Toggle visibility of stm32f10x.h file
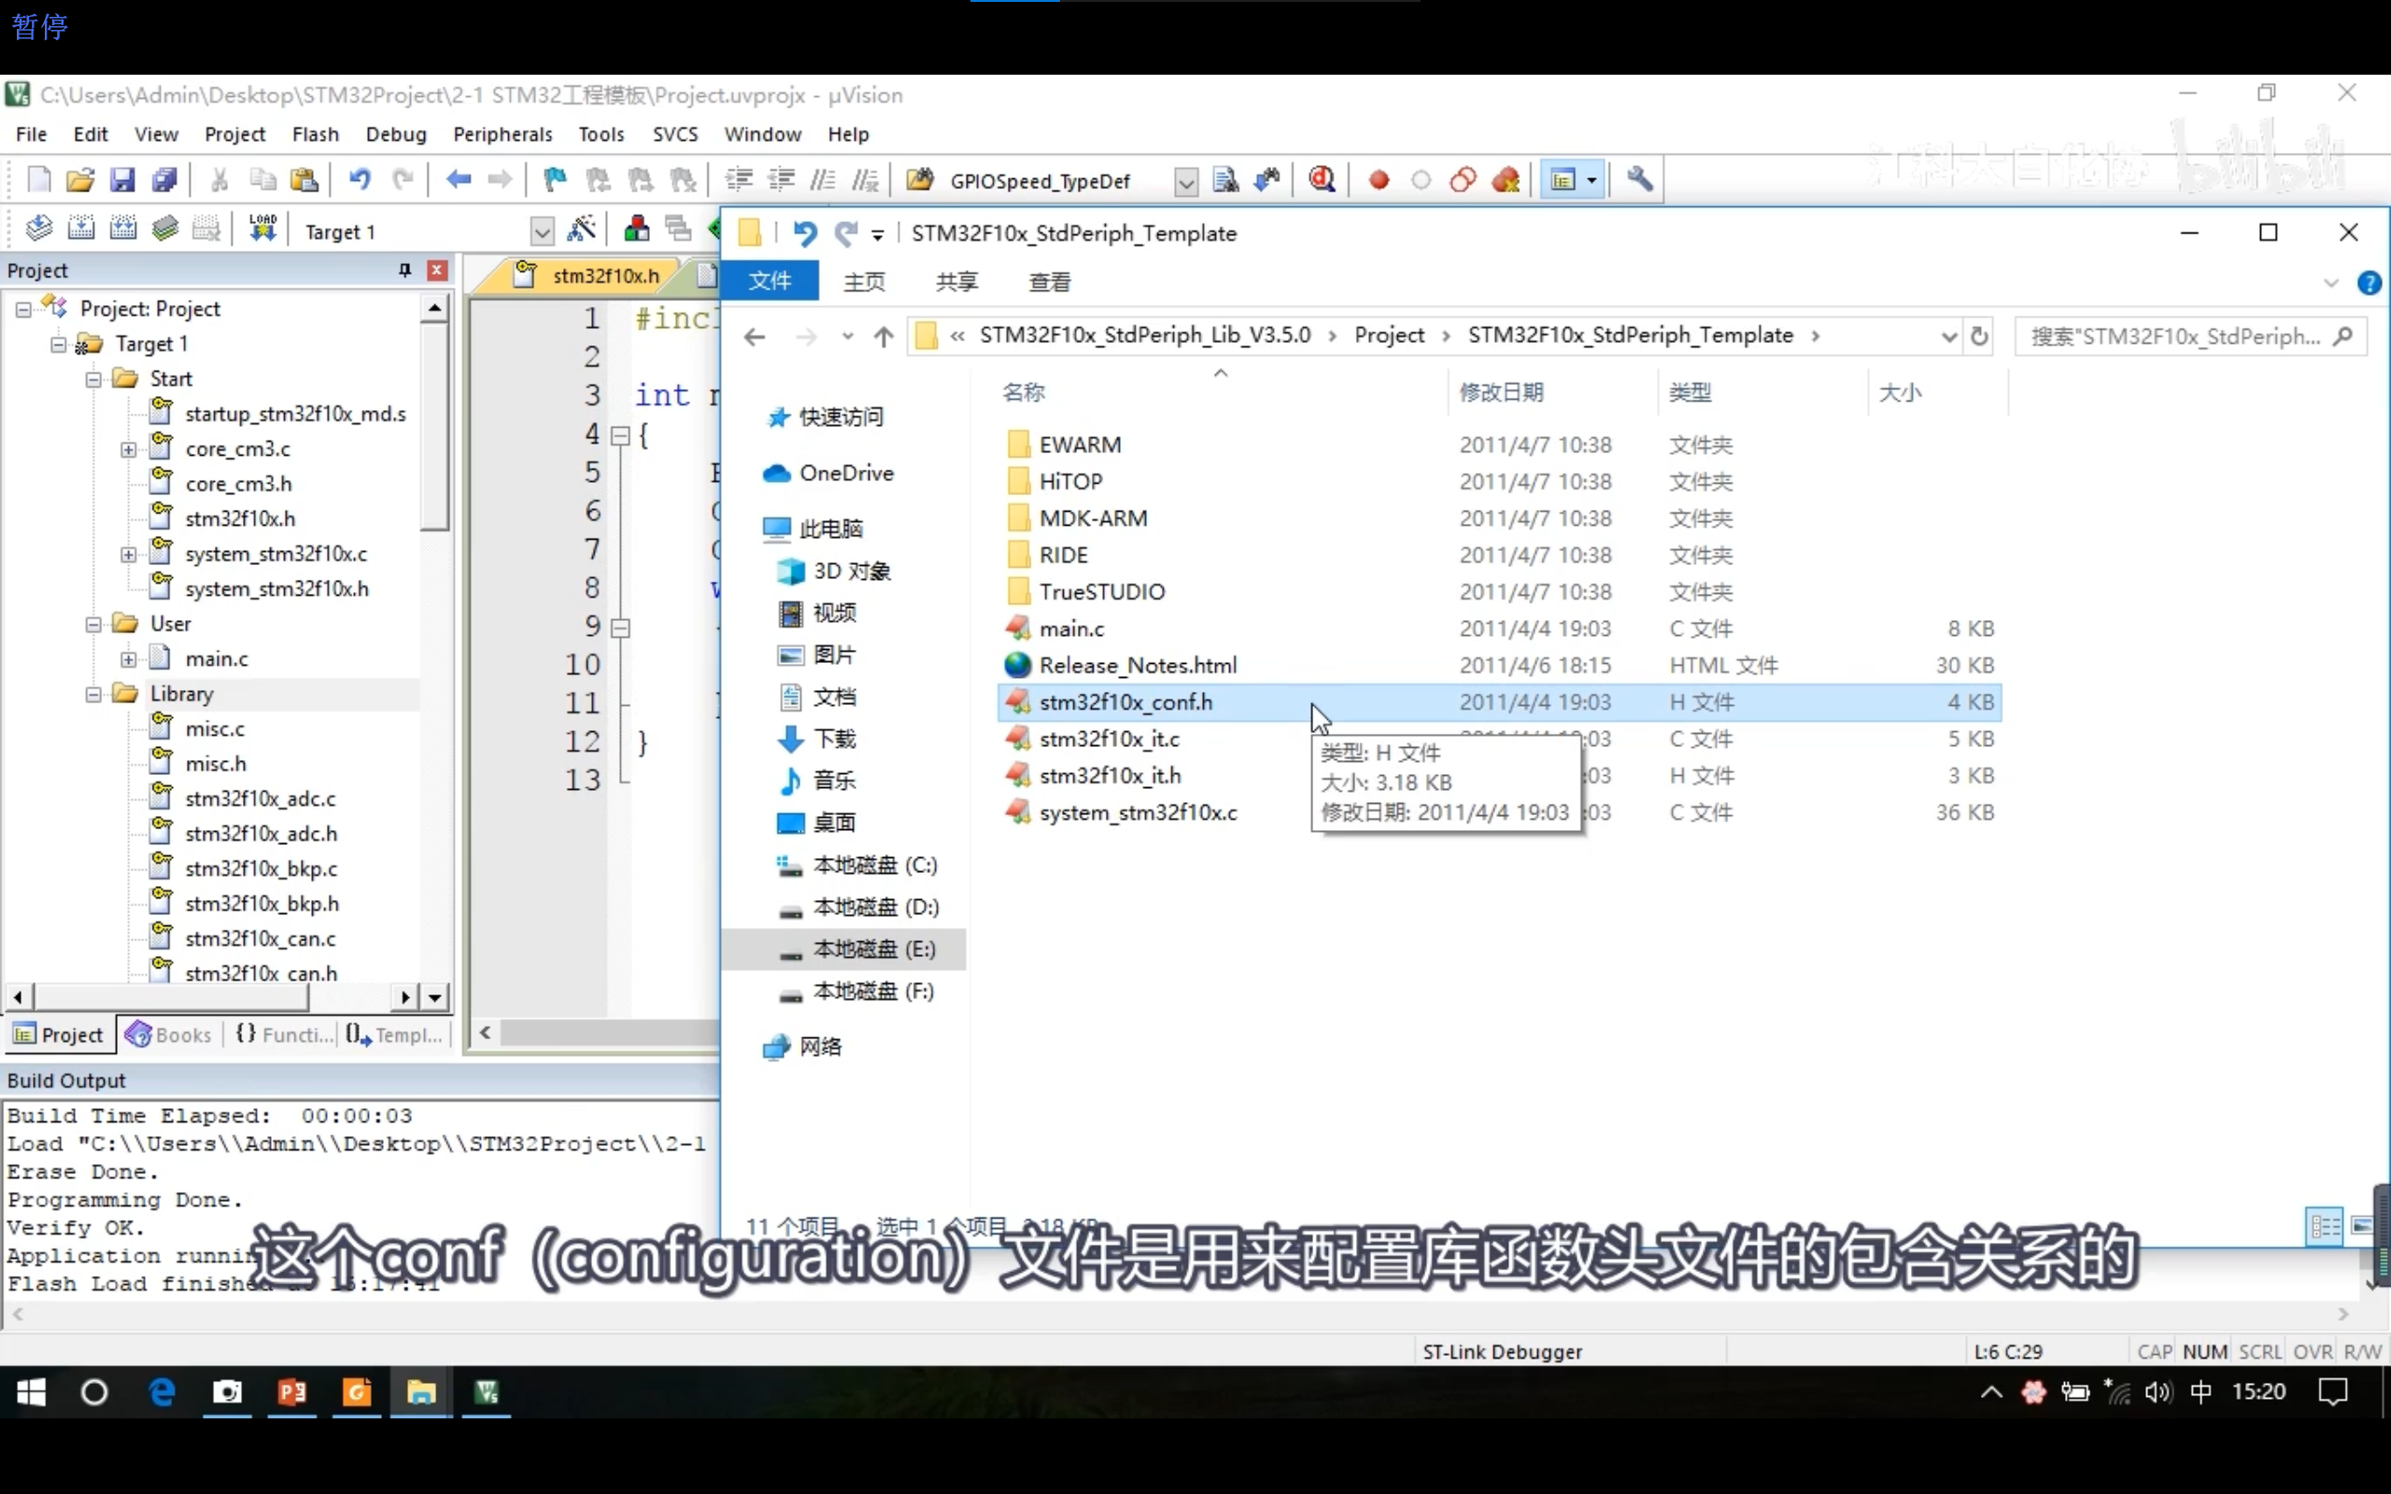The image size is (2391, 1494). [x=239, y=518]
